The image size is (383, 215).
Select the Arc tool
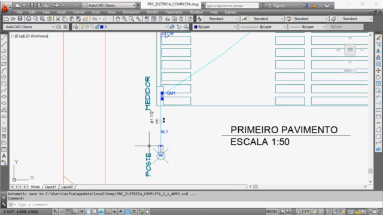click(x=4, y=70)
